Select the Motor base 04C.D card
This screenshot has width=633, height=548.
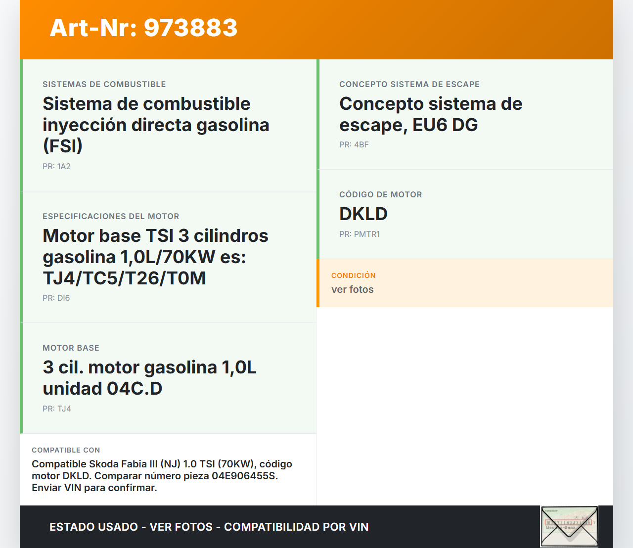pos(168,377)
